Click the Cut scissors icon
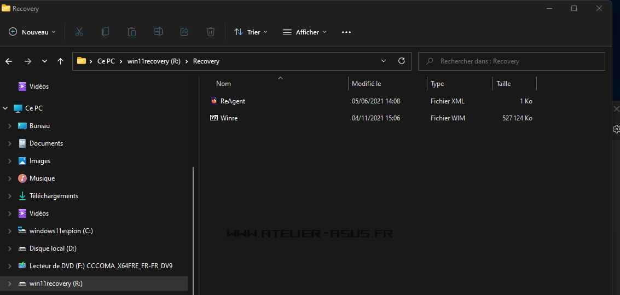Screen dimensions: 620x295 pos(79,32)
